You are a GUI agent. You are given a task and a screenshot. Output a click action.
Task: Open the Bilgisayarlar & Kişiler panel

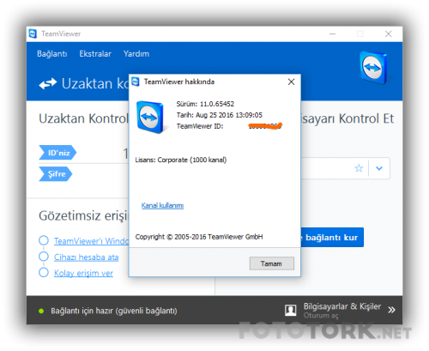pyautogui.click(x=342, y=306)
